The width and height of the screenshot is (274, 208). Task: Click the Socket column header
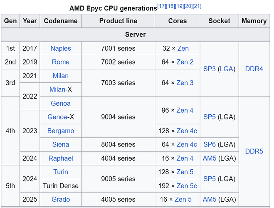coord(220,21)
